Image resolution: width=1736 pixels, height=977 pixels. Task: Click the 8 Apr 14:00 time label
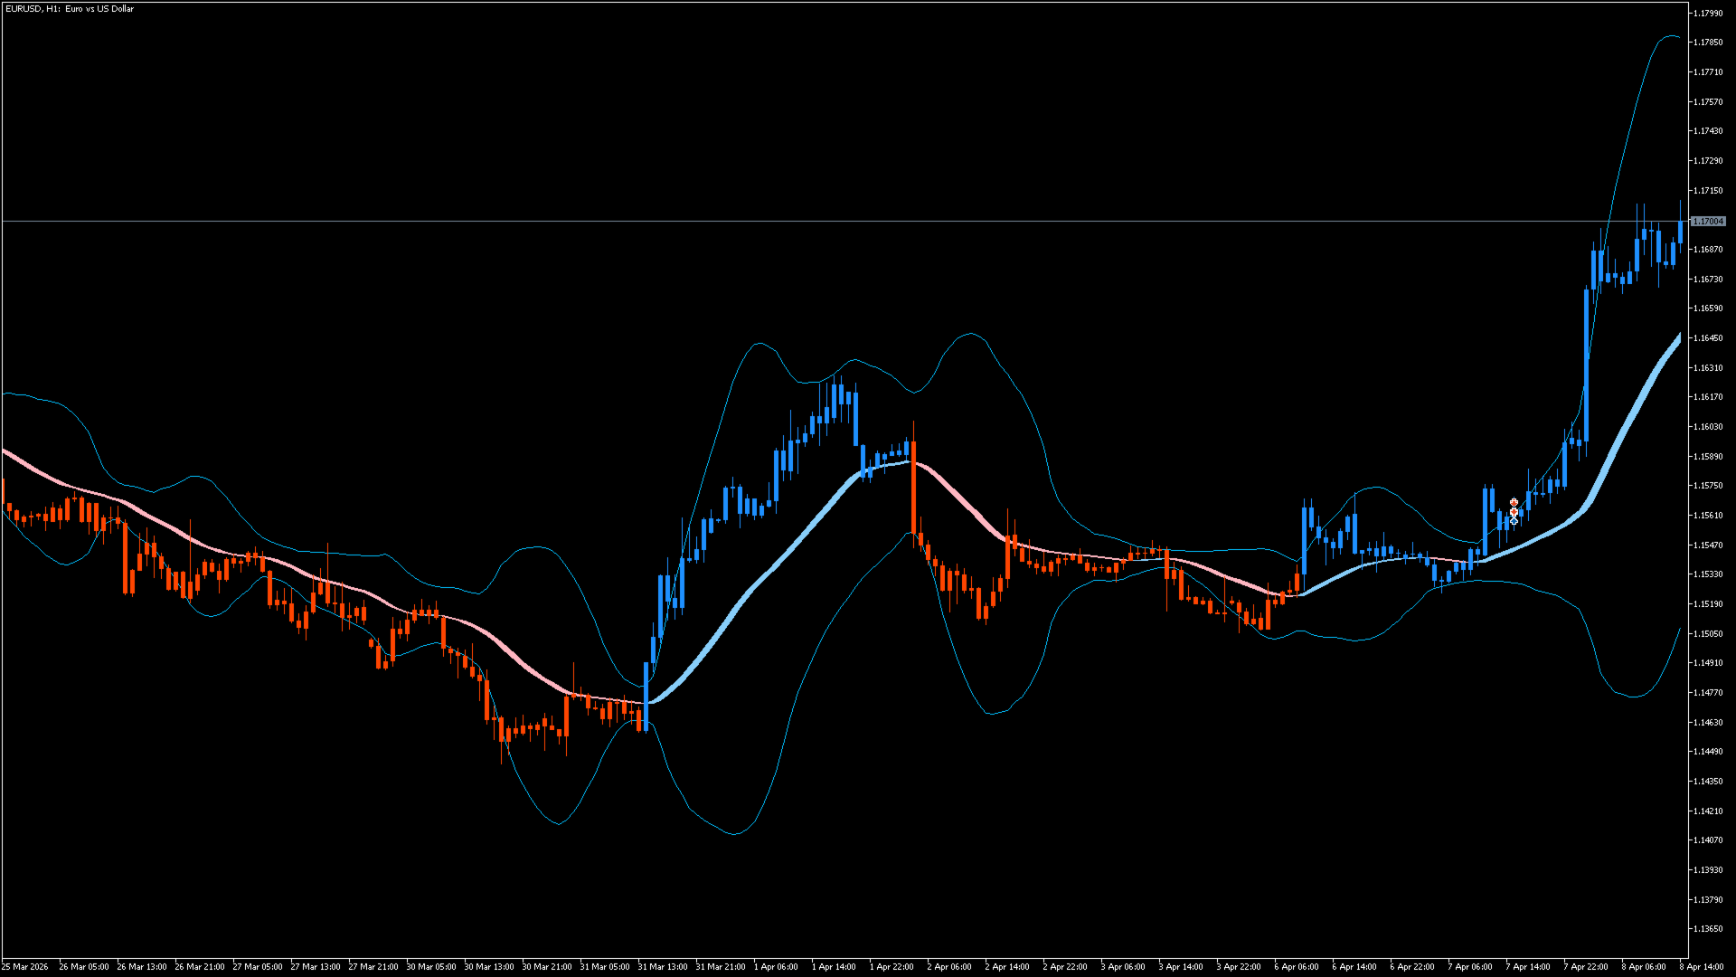1701,967
